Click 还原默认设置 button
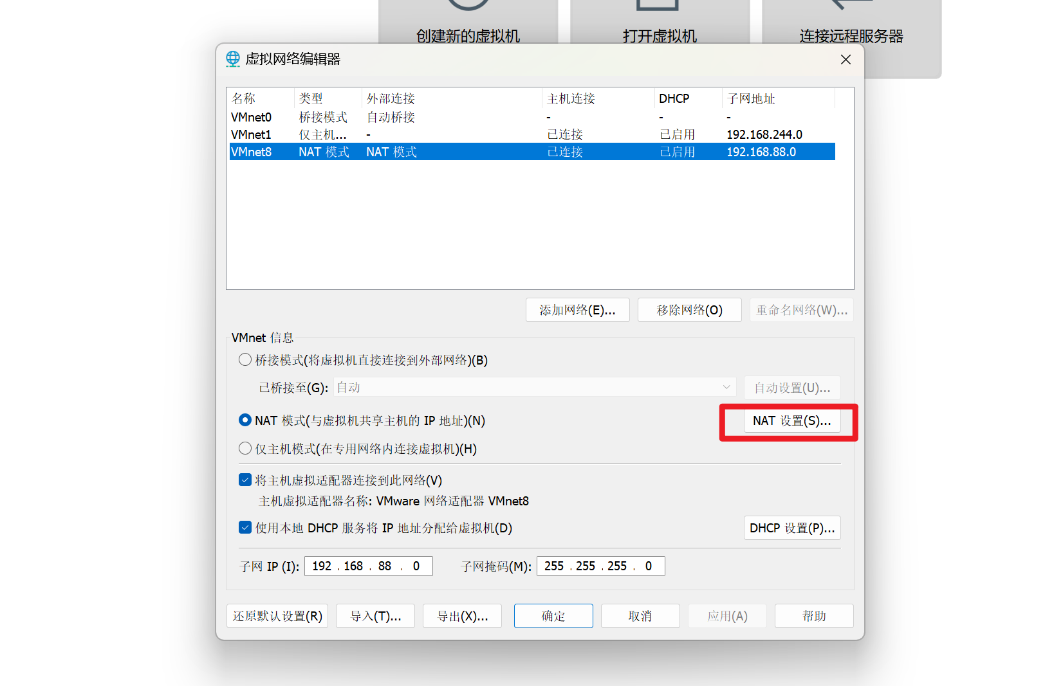The height and width of the screenshot is (686, 1045). pos(277,615)
